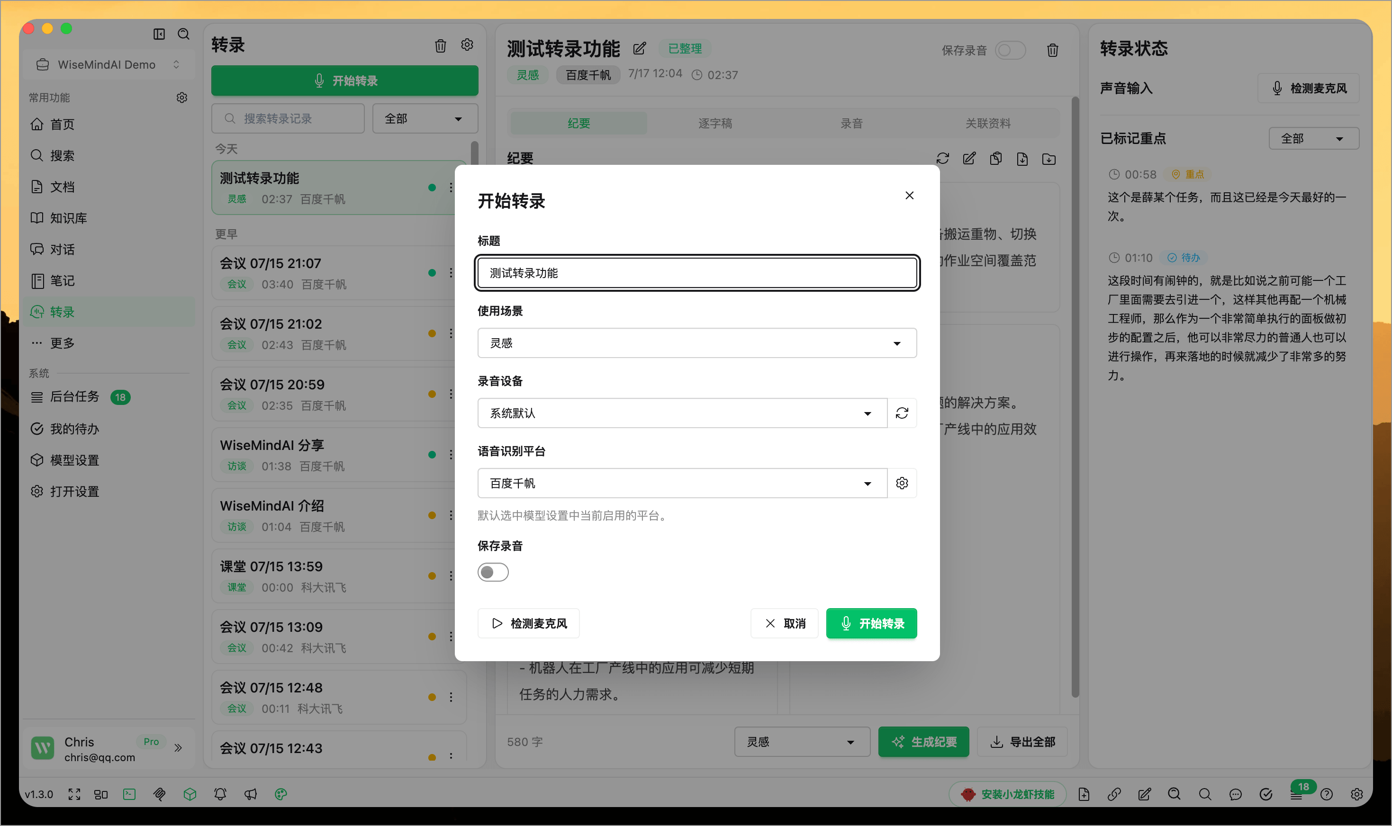The height and width of the screenshot is (826, 1392).
Task: Edit 纪要 with pencil icon
Action: coord(969,159)
